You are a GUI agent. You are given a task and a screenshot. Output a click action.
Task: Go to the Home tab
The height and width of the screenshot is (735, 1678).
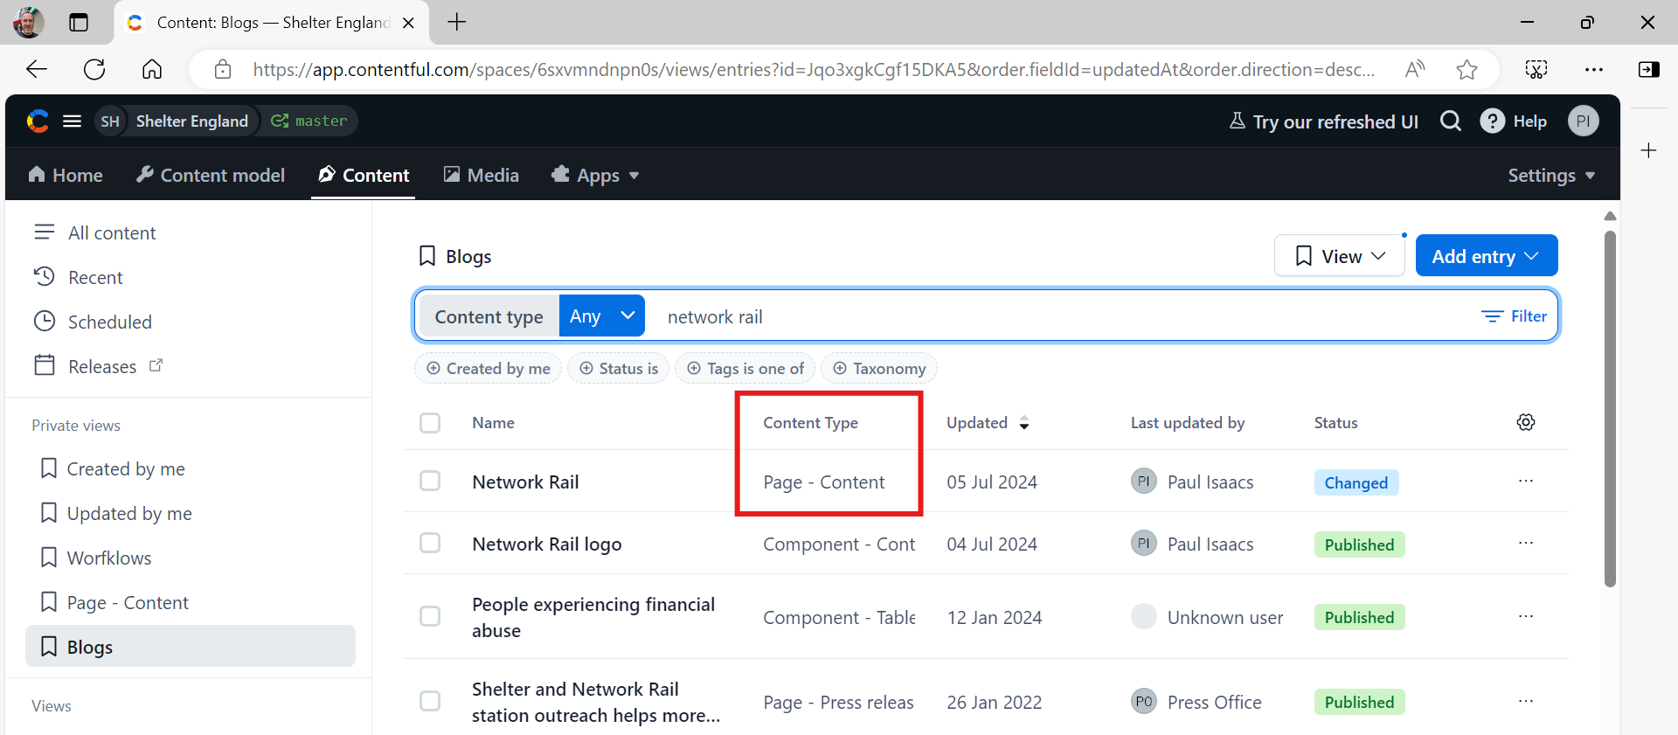pos(66,176)
